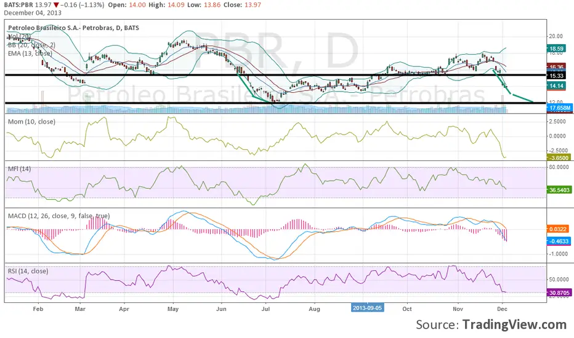The image size is (574, 338).
Task: Click the 2.5000 momentum axis label
Action: (x=558, y=121)
